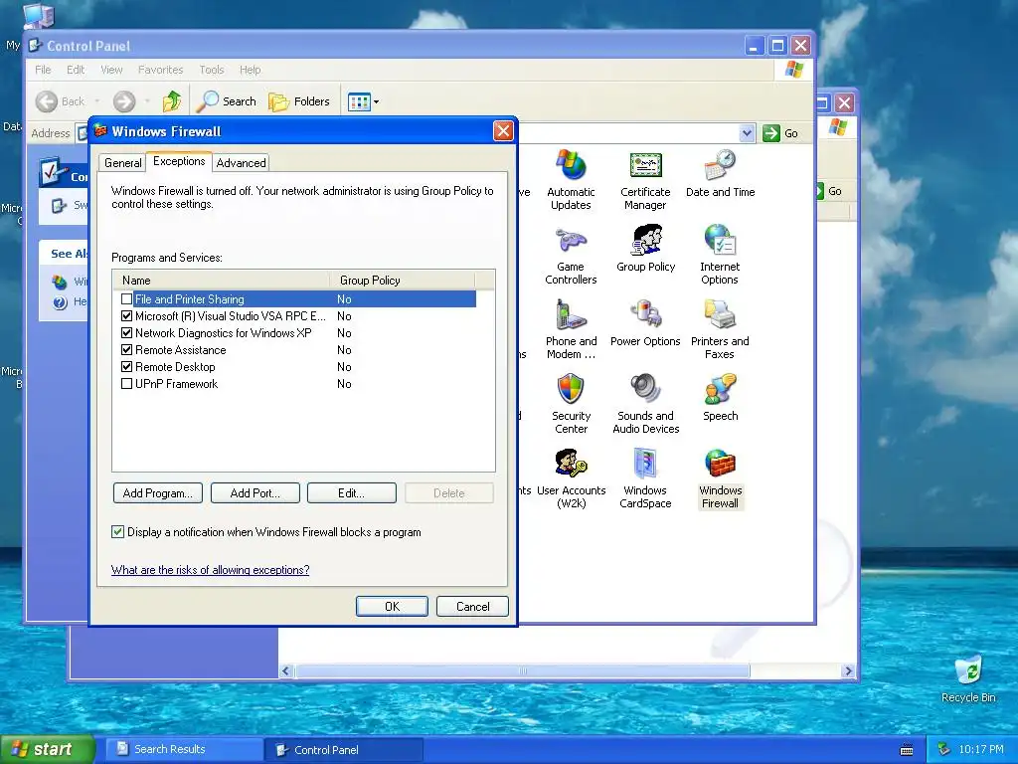Open the Security Center icon

click(571, 404)
